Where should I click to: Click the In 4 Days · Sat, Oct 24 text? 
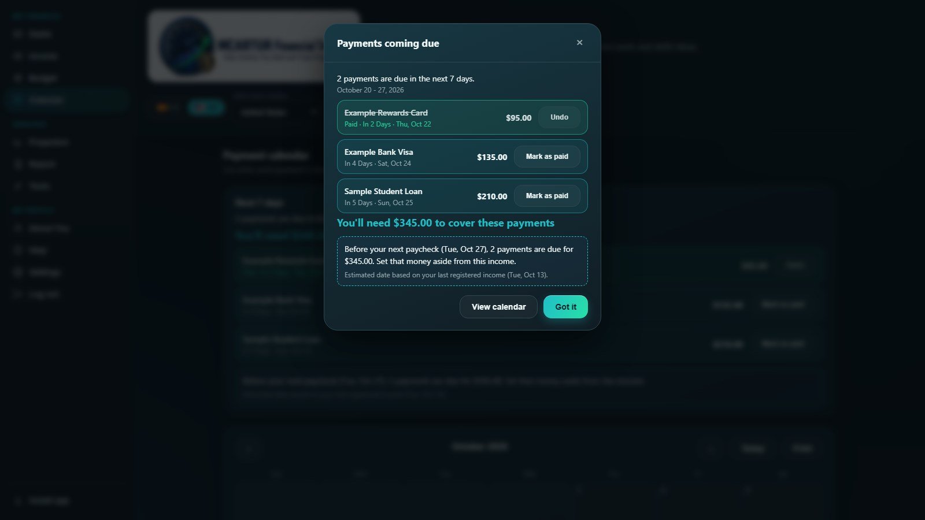(x=378, y=164)
